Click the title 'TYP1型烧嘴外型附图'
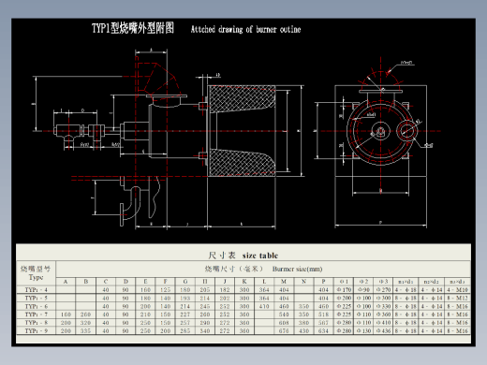Viewport: 487px width, 365px height. click(x=133, y=28)
